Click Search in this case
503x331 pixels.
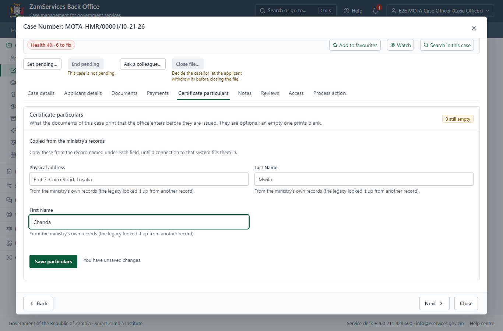(x=447, y=45)
